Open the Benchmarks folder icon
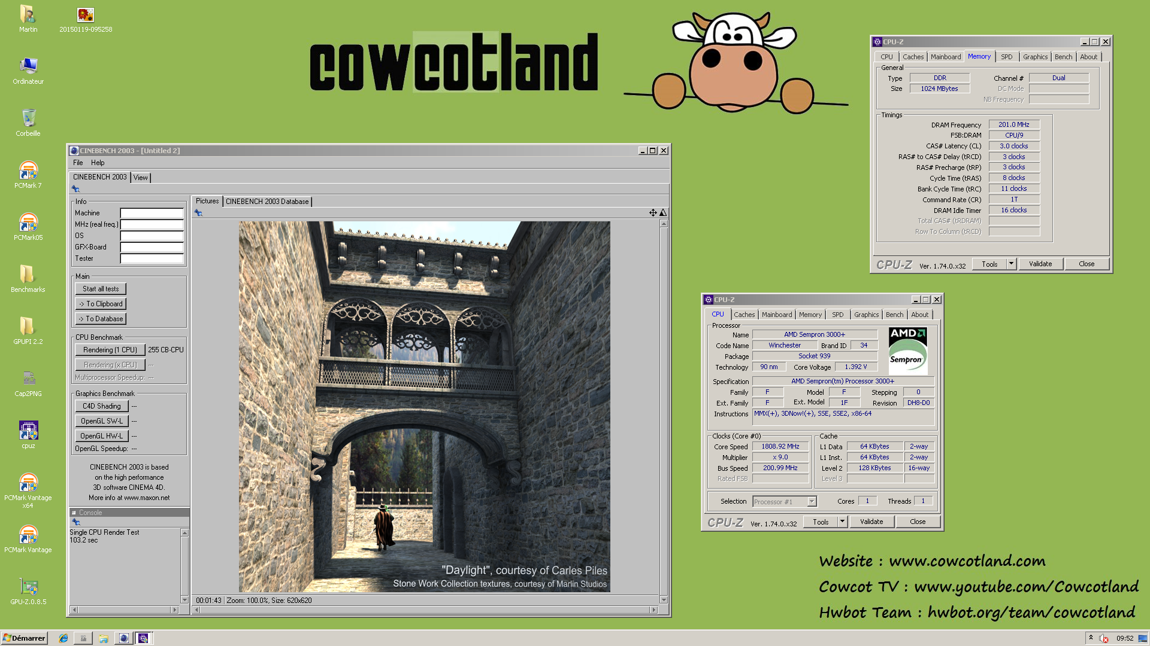Image resolution: width=1150 pixels, height=646 pixels. [x=28, y=279]
